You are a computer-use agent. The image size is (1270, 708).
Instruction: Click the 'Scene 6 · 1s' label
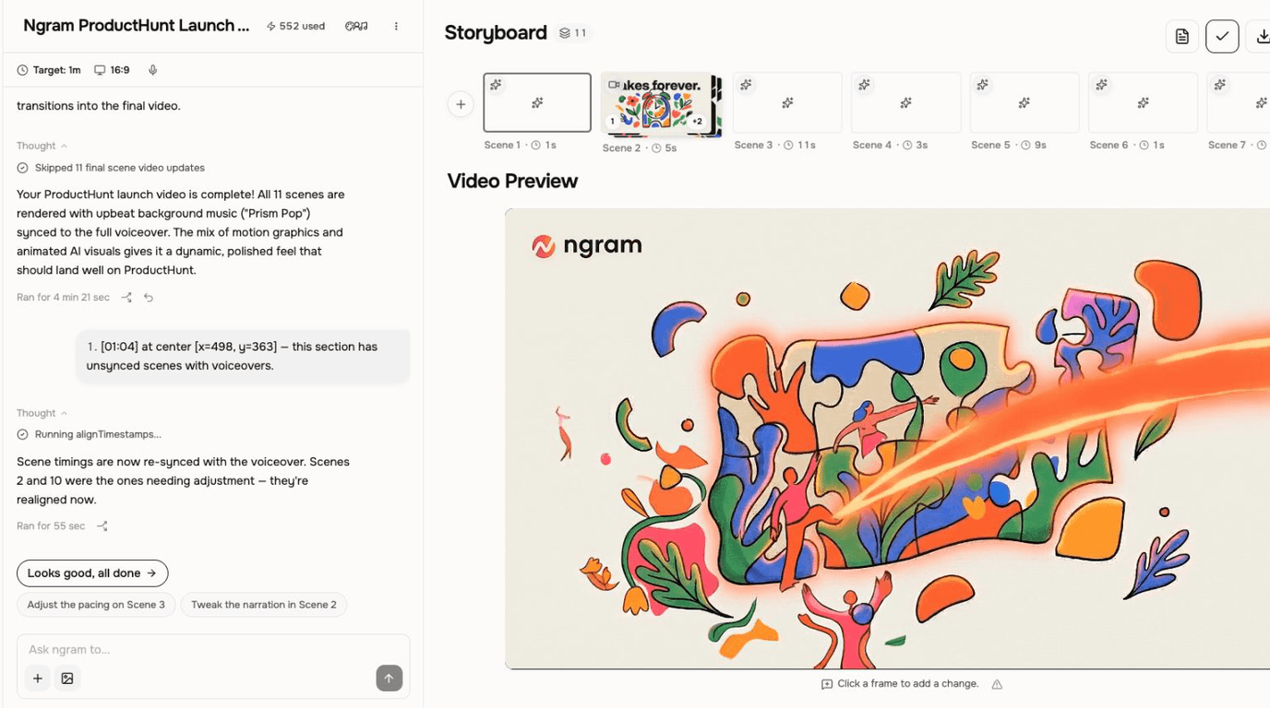1127,145
